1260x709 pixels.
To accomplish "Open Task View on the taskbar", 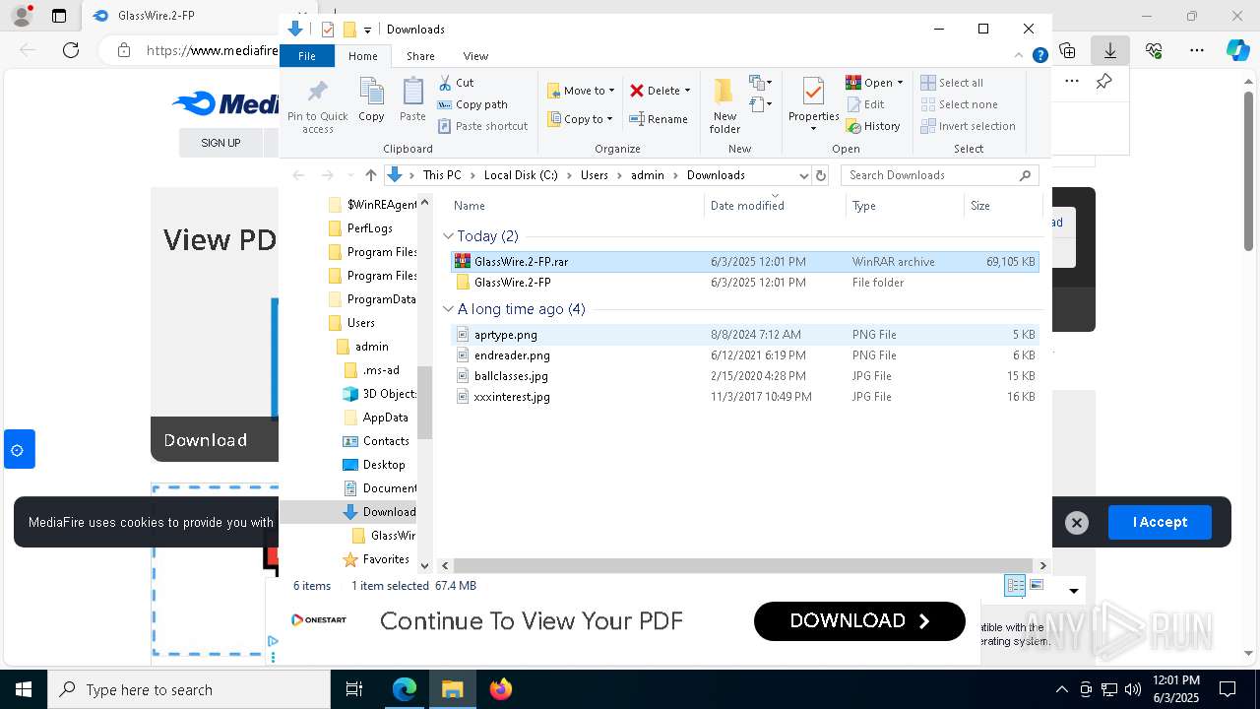I will 354,689.
